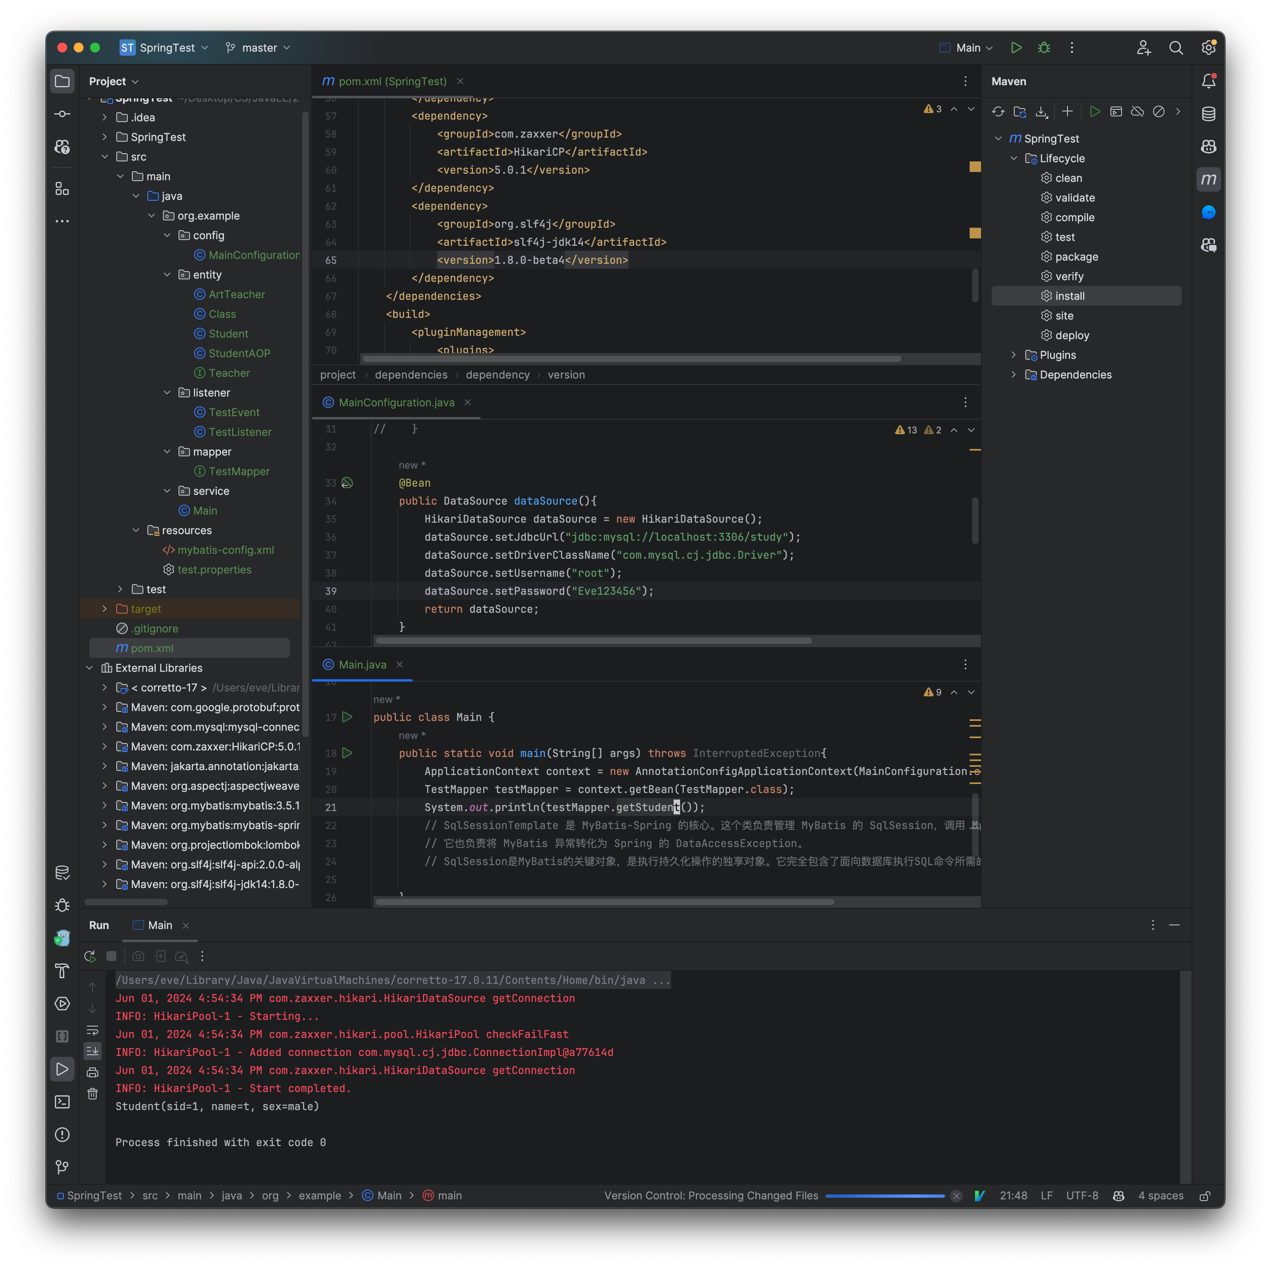Click the master branch selector
1271x1269 pixels.
pos(258,48)
